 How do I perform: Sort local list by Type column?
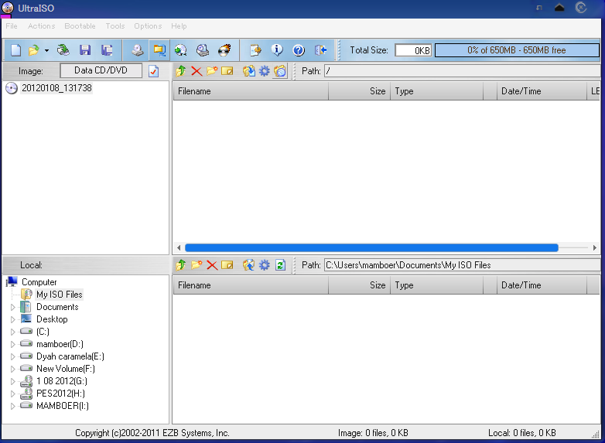tap(437, 285)
